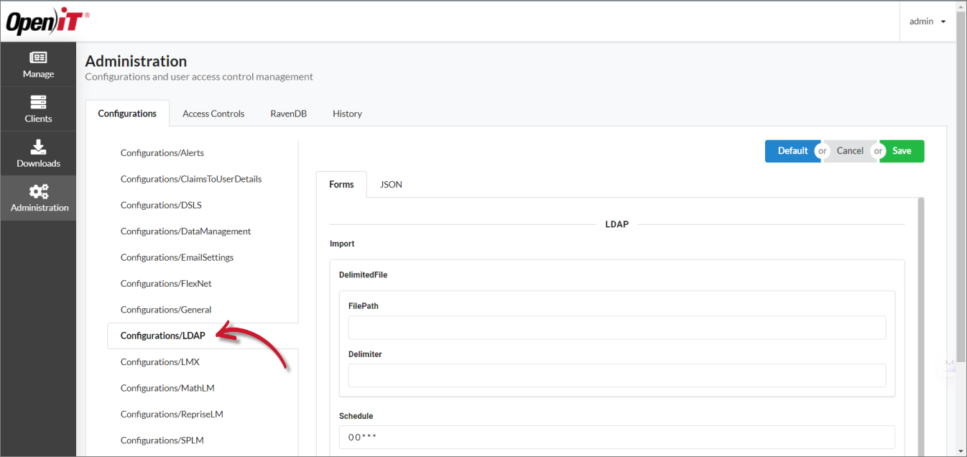Click the Open iT logo
967x457 pixels.
coord(47,22)
